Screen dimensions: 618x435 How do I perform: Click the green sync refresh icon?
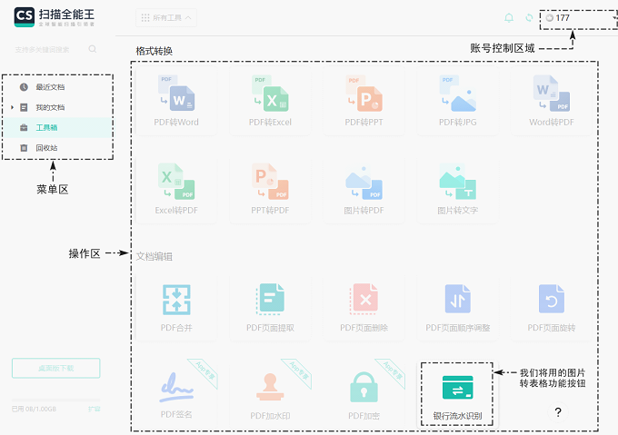[x=529, y=18]
